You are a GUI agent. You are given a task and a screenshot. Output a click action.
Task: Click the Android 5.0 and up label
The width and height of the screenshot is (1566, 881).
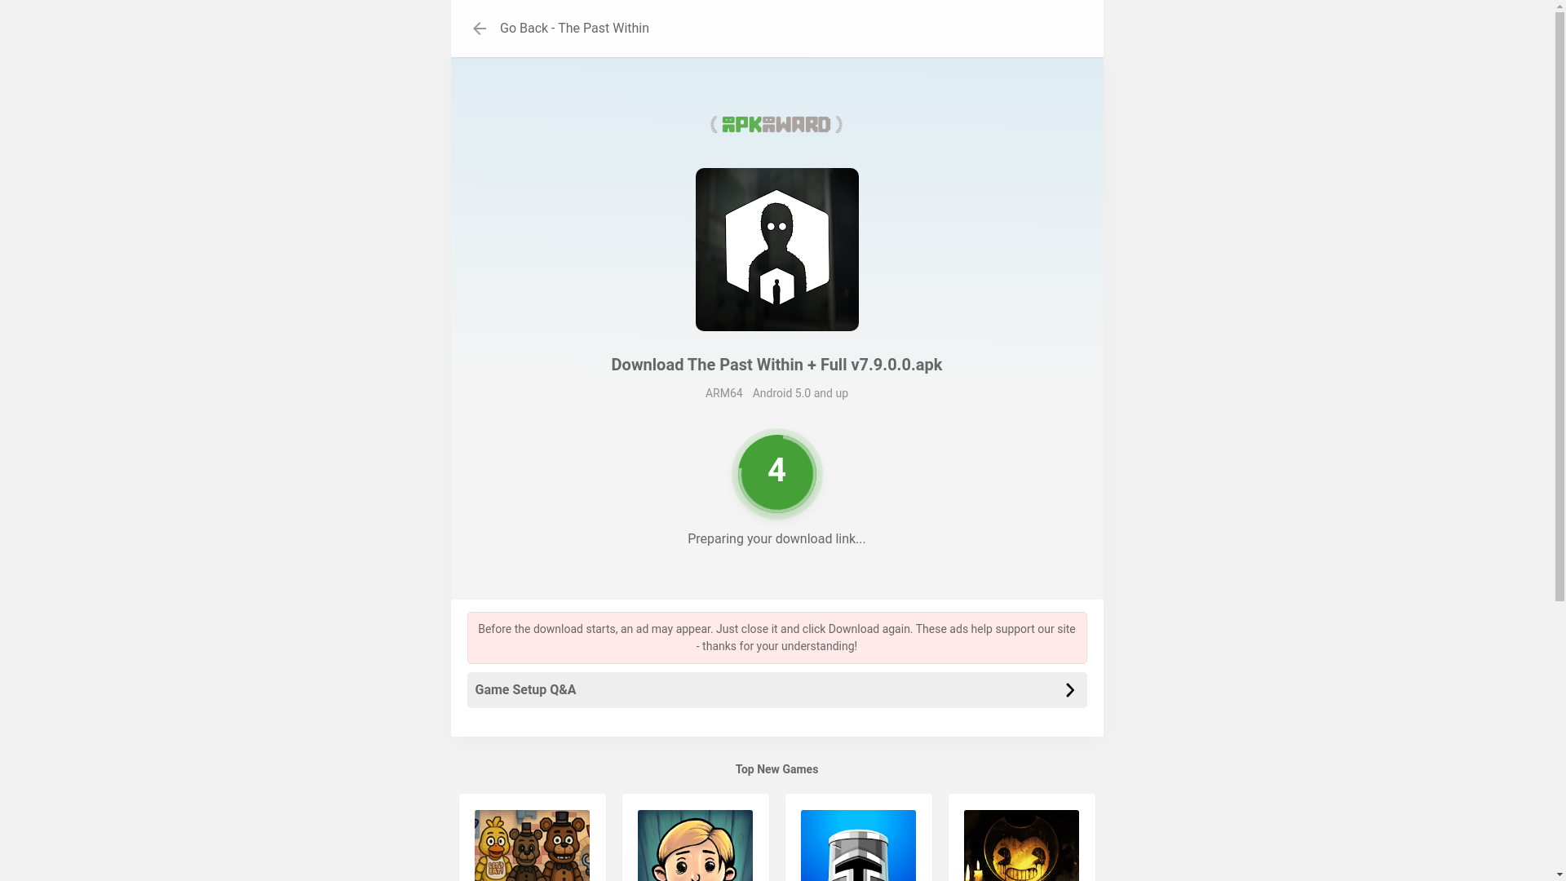coord(800,393)
